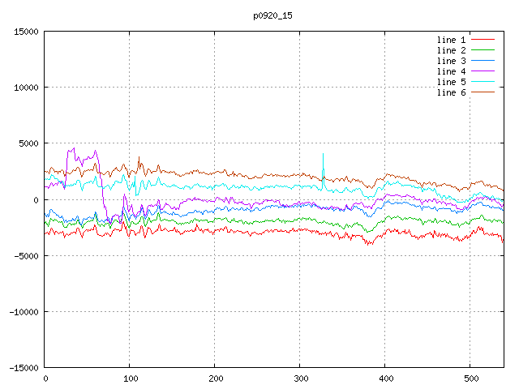This screenshot has width=519, height=389.
Task: Select the 'line 5' legend label
Action: tap(452, 82)
